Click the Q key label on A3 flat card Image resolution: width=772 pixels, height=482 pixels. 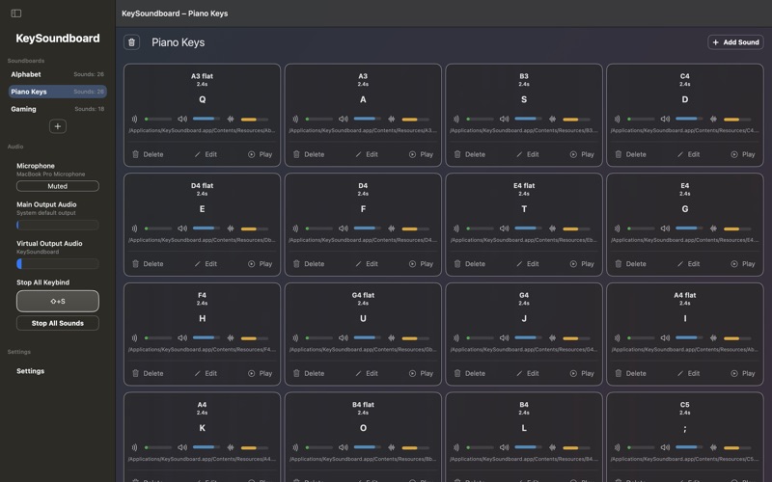point(203,100)
